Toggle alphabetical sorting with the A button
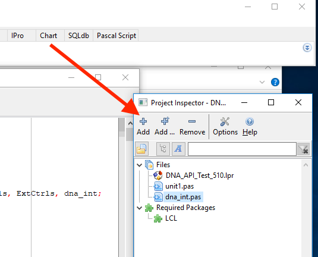 click(178, 149)
